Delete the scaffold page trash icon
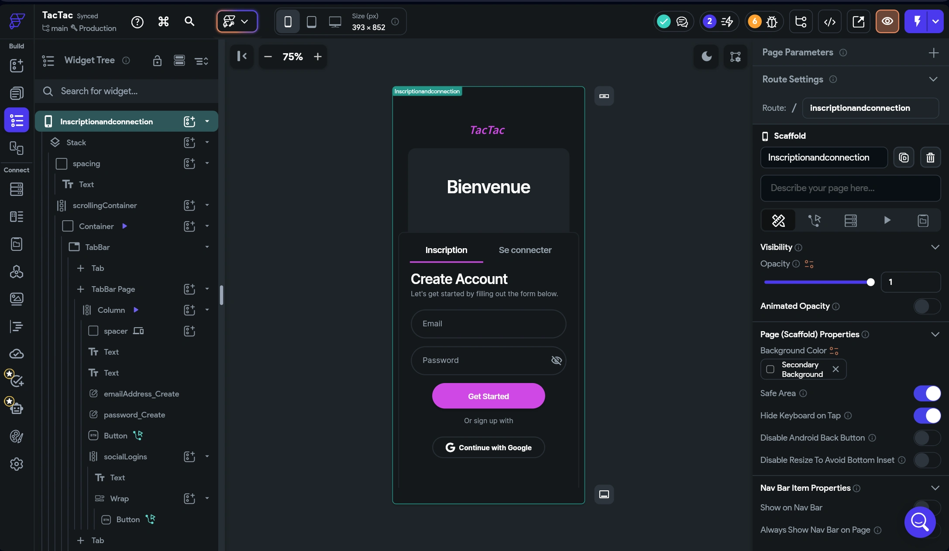Screen dimensions: 949x551 pyautogui.click(x=930, y=157)
